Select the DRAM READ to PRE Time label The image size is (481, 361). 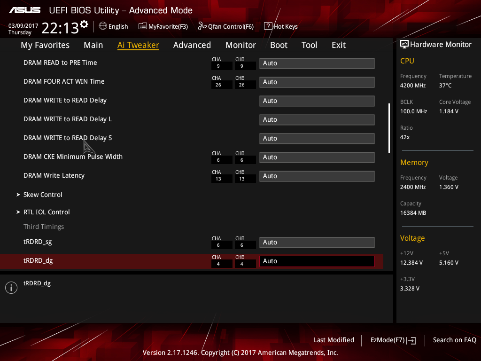(x=60, y=63)
